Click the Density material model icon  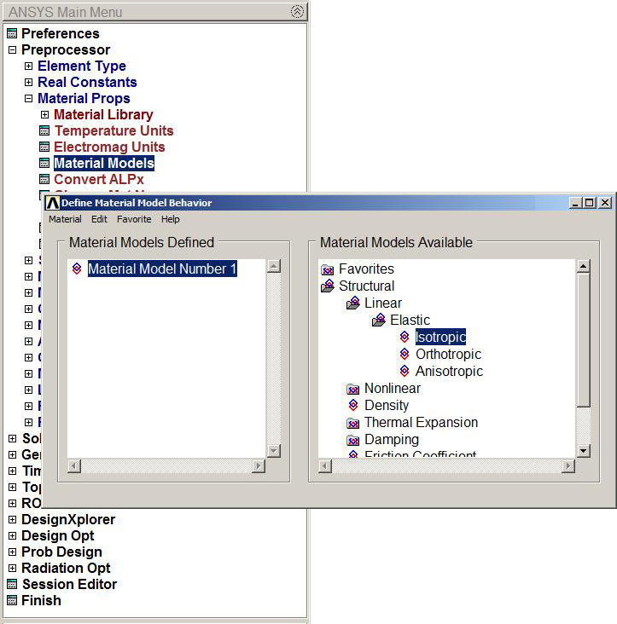click(x=352, y=406)
